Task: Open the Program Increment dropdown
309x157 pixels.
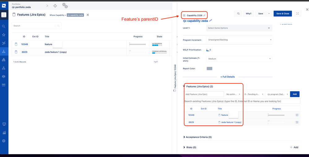Action: [x=240, y=40]
